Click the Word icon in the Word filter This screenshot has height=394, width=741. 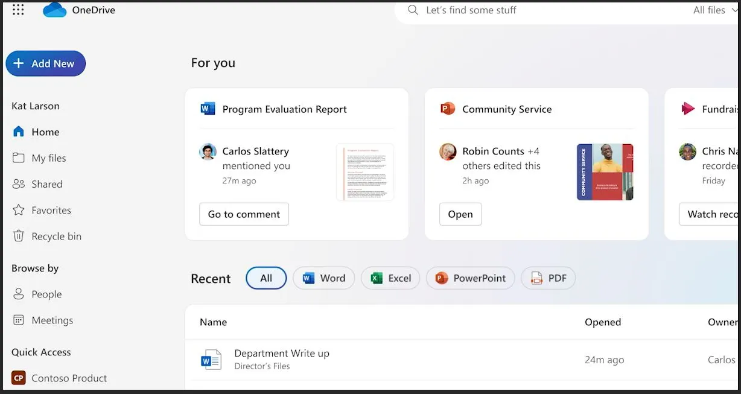(308, 278)
